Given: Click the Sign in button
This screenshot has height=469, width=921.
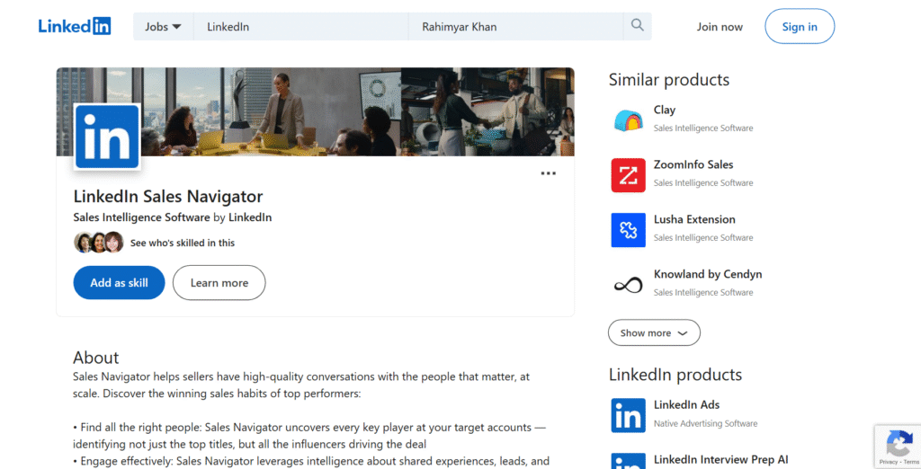Looking at the screenshot, I should click(800, 26).
